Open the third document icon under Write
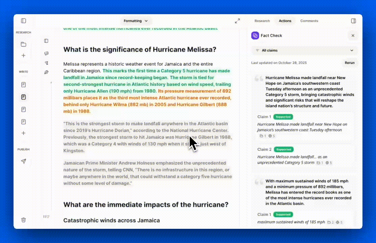Viewport: 376px width, 243px height. coord(24,109)
